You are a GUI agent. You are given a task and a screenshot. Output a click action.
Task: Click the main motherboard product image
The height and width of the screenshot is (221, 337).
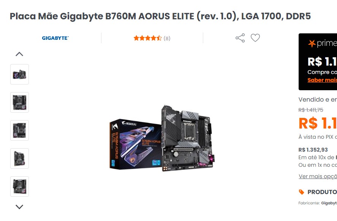(x=162, y=138)
